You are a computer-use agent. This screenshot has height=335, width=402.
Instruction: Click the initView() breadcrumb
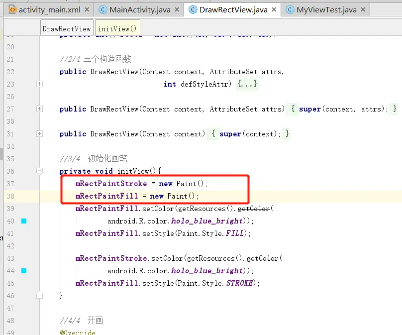[117, 28]
